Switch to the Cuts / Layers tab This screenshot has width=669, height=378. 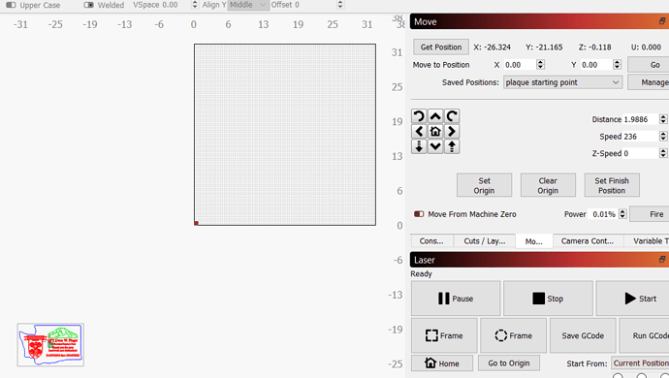coord(484,241)
